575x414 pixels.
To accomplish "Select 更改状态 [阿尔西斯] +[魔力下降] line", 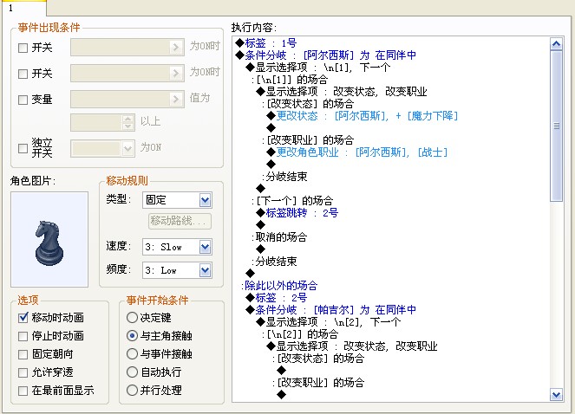I will (363, 116).
